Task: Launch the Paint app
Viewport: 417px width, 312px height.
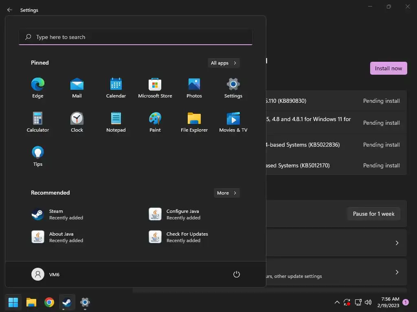Action: pyautogui.click(x=155, y=122)
